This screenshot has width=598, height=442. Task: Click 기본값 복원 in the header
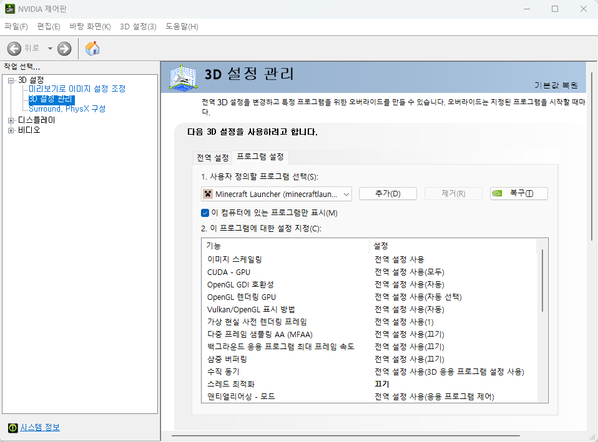pos(556,85)
